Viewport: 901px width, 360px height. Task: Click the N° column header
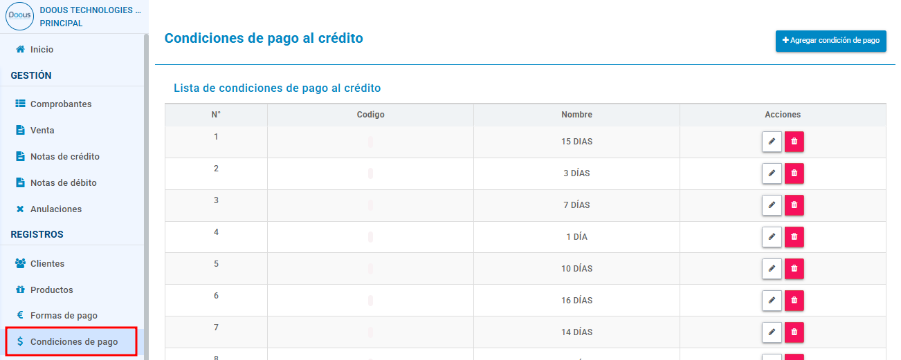(x=216, y=115)
